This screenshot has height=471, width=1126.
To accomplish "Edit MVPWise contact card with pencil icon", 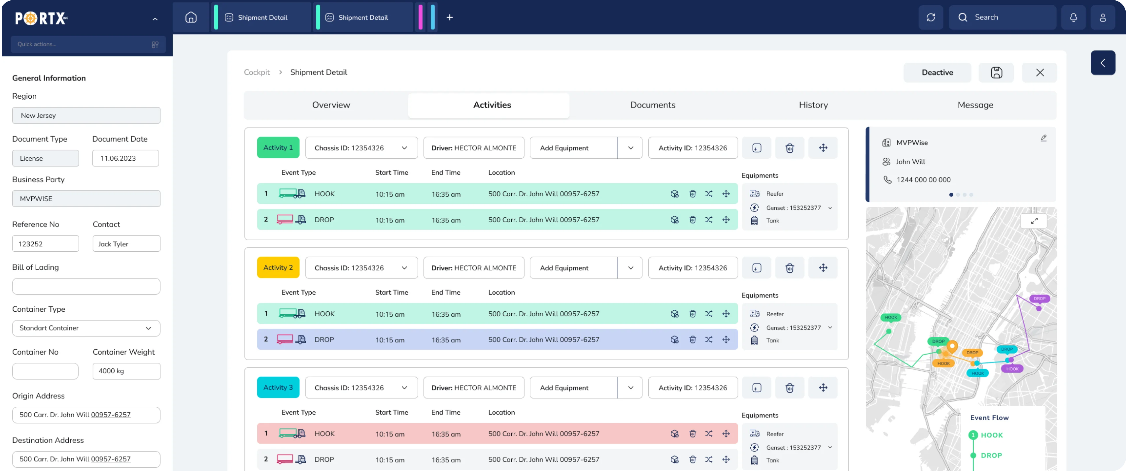I will pyautogui.click(x=1043, y=138).
